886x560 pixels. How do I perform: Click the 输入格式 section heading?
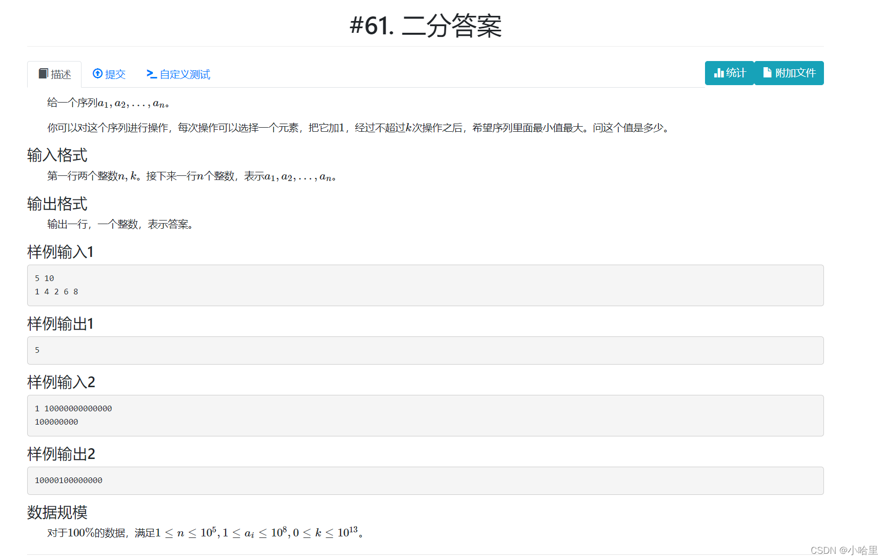pos(57,155)
